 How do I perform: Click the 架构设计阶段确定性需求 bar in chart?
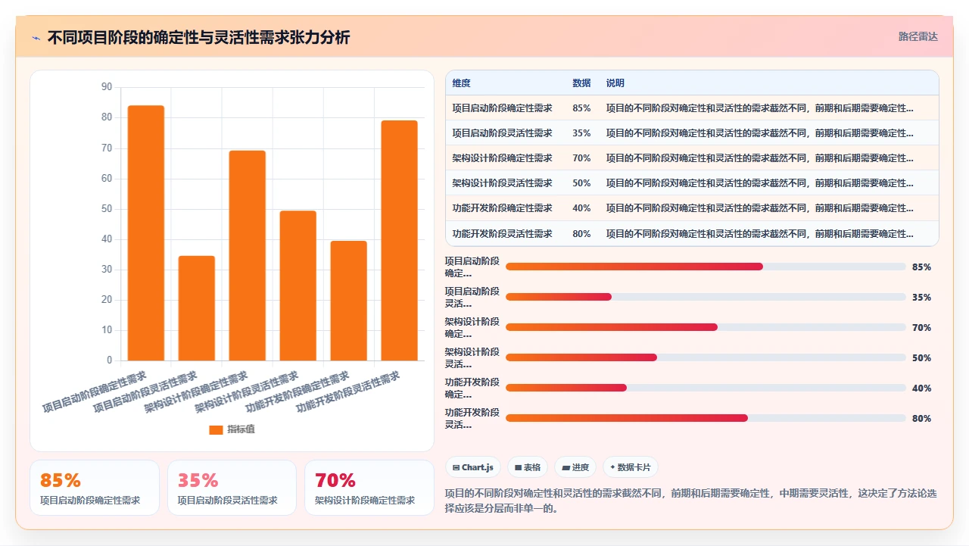(247, 255)
